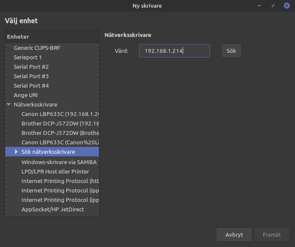Pick Serial Port #4 entry
Screen dimensions: 295x247
click(x=31, y=85)
